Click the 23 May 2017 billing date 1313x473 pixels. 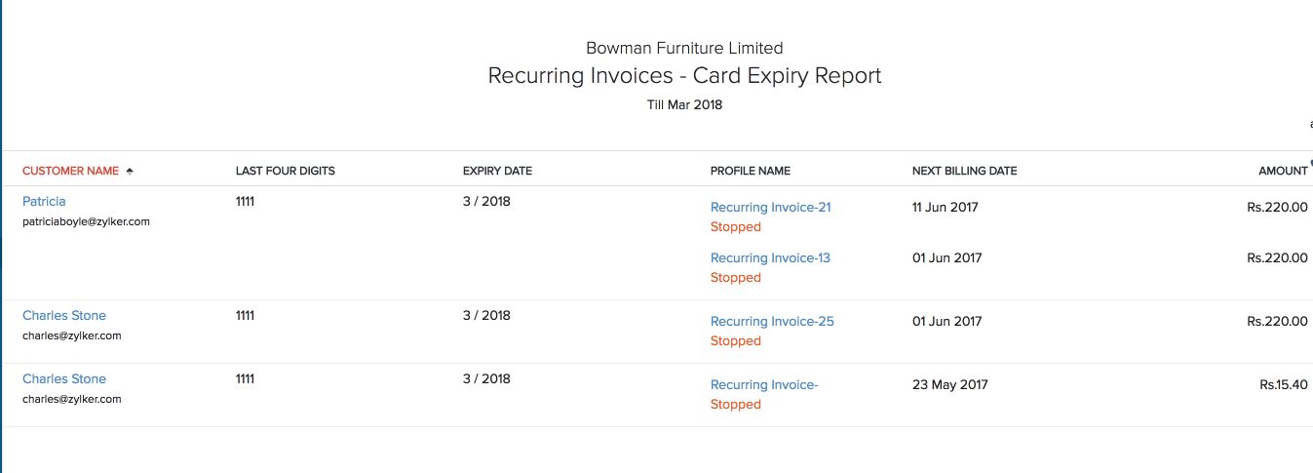point(949,384)
